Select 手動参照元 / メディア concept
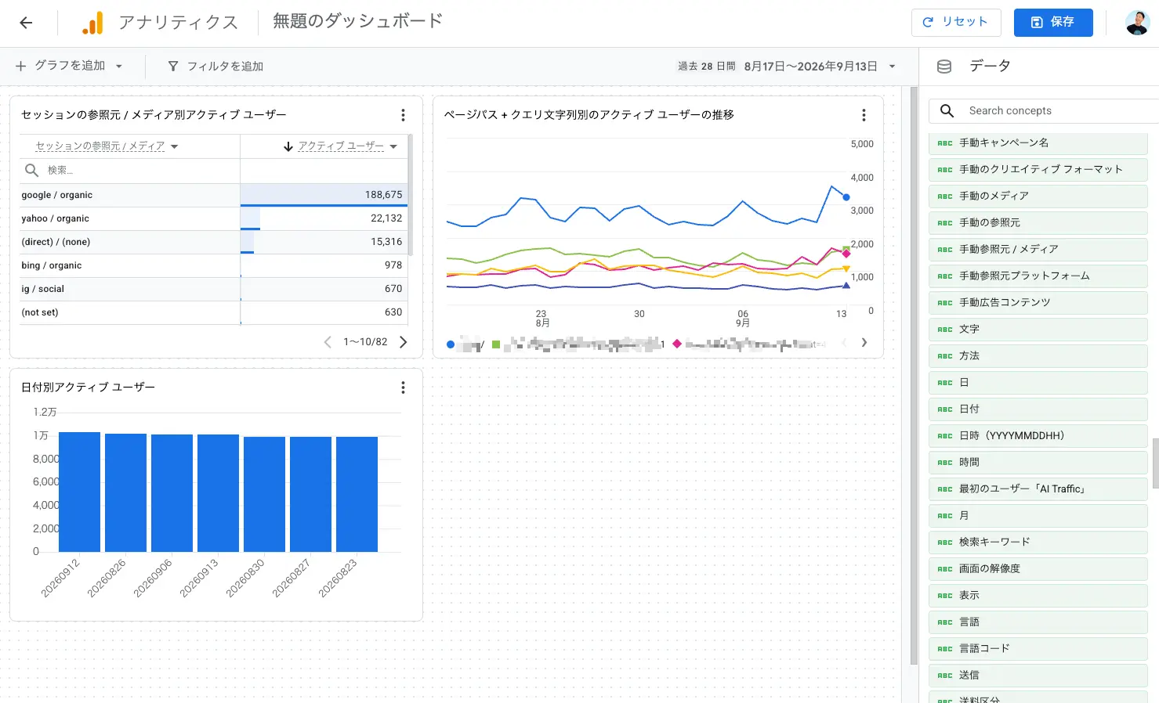 point(1038,250)
